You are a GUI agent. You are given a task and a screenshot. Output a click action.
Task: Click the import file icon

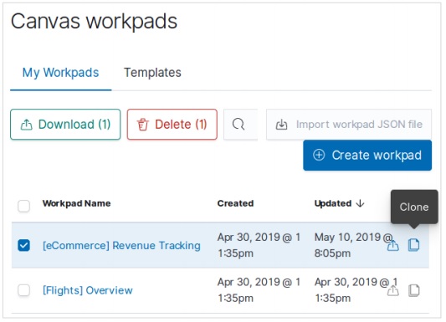[281, 124]
